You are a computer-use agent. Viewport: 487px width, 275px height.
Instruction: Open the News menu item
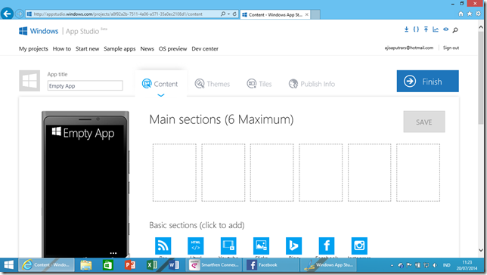tap(147, 49)
